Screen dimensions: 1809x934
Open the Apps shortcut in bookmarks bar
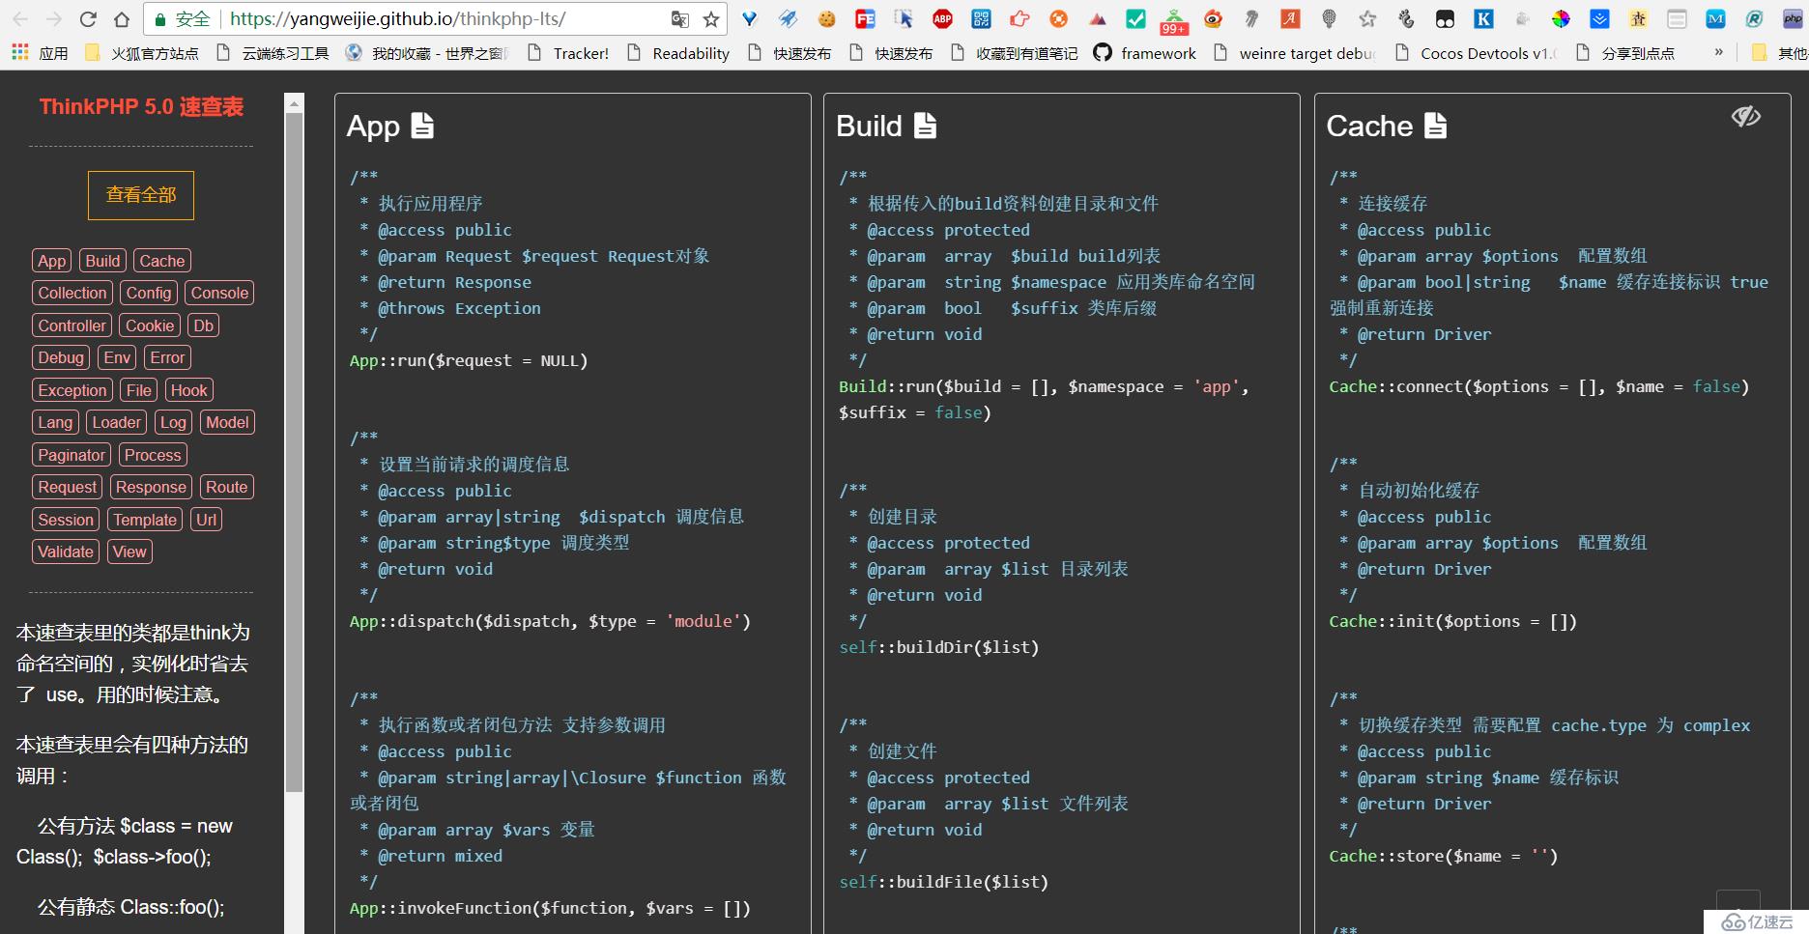pyautogui.click(x=40, y=53)
